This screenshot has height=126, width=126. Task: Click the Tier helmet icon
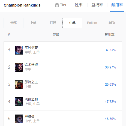(57, 5)
